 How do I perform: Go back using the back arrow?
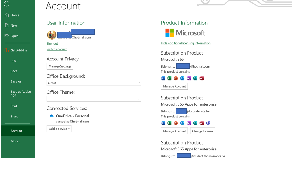pyautogui.click(x=6, y=4)
